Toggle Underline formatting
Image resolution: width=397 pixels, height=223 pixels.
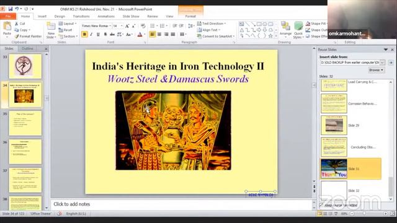98,34
